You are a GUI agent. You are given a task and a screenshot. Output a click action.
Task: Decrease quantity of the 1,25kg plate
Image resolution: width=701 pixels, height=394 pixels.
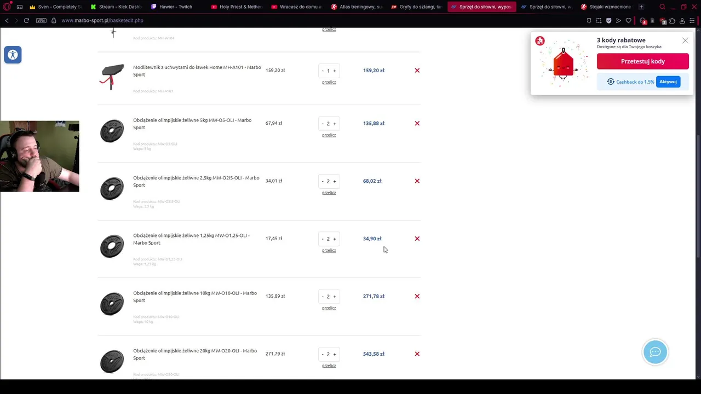(323, 239)
